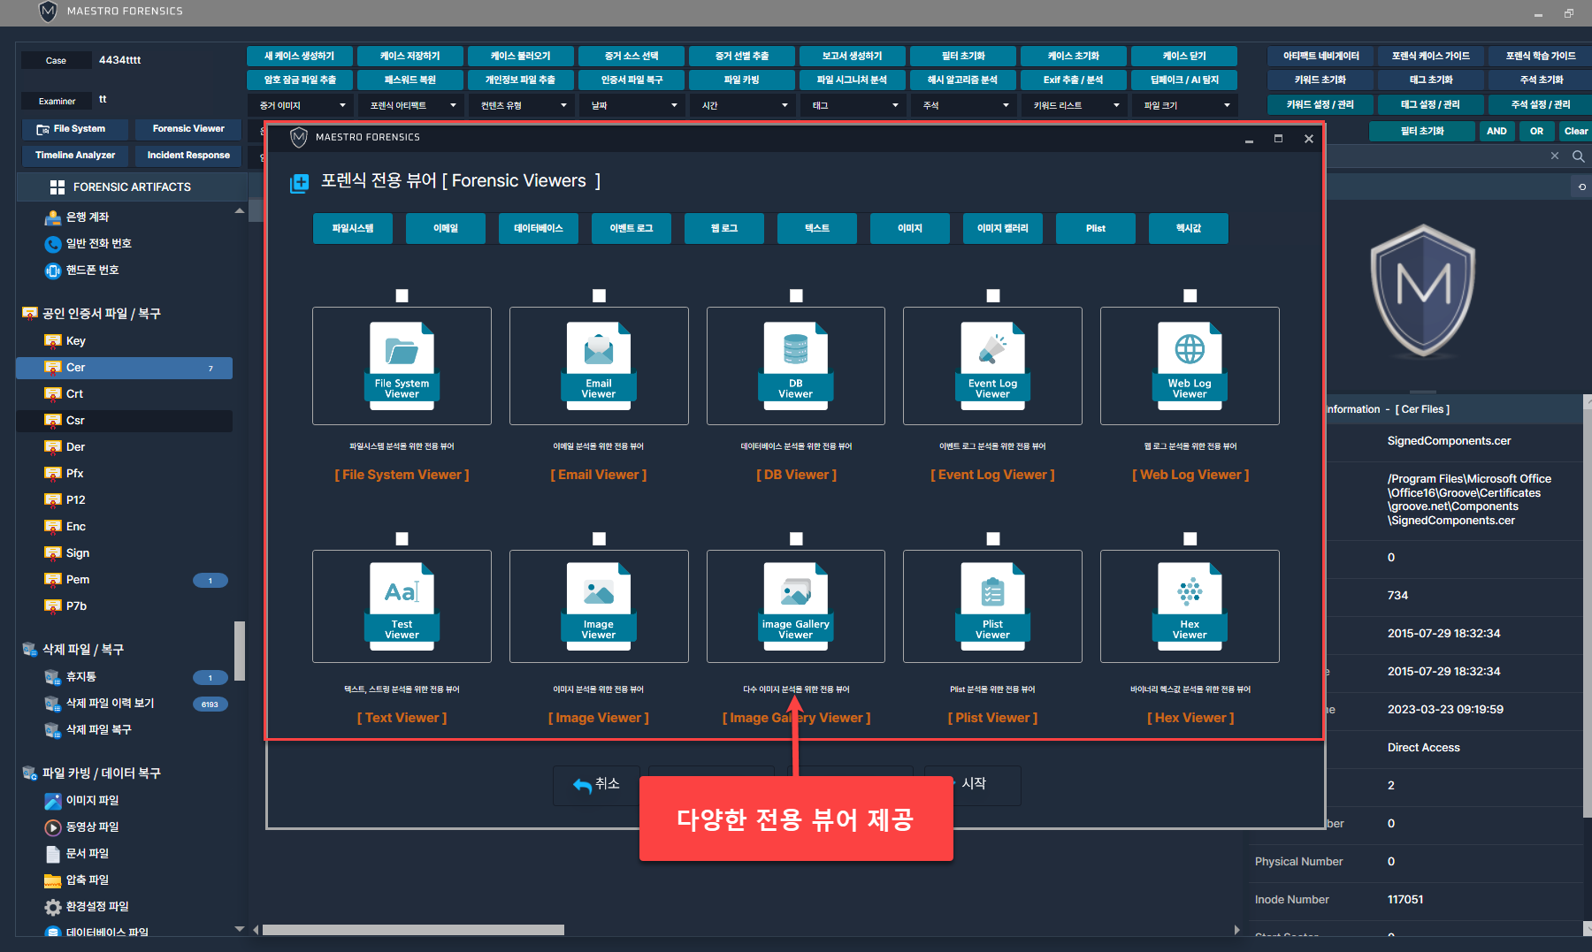Viewport: 1592px width, 952px height.
Task: Select the DB Viewer icon
Action: (x=795, y=366)
